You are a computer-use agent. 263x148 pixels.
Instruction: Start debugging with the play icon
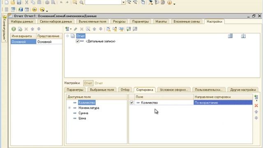35,9
